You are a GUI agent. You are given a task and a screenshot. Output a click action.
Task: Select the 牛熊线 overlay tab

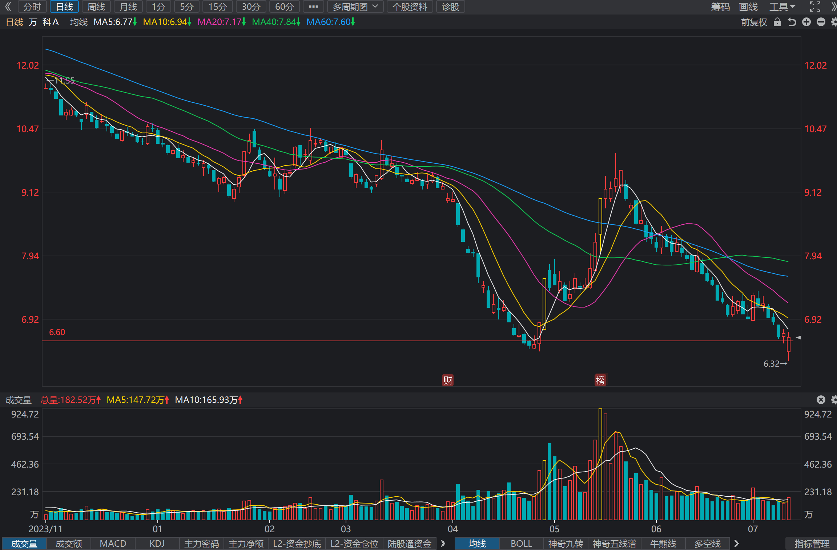(663, 543)
